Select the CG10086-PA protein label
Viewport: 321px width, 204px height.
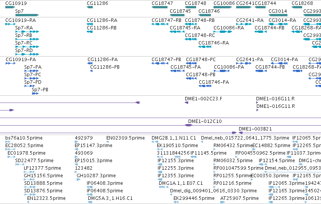point(229,67)
